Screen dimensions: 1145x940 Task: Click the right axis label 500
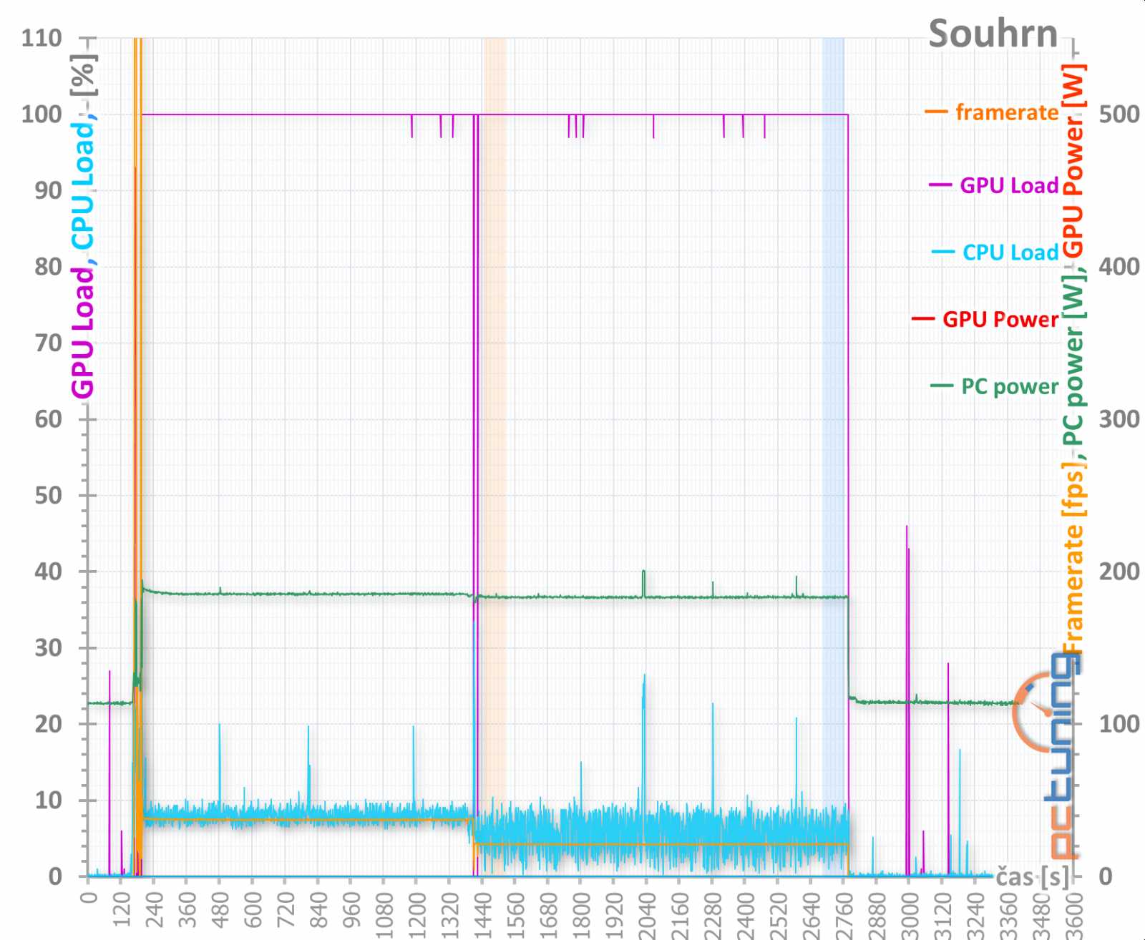tap(1119, 114)
